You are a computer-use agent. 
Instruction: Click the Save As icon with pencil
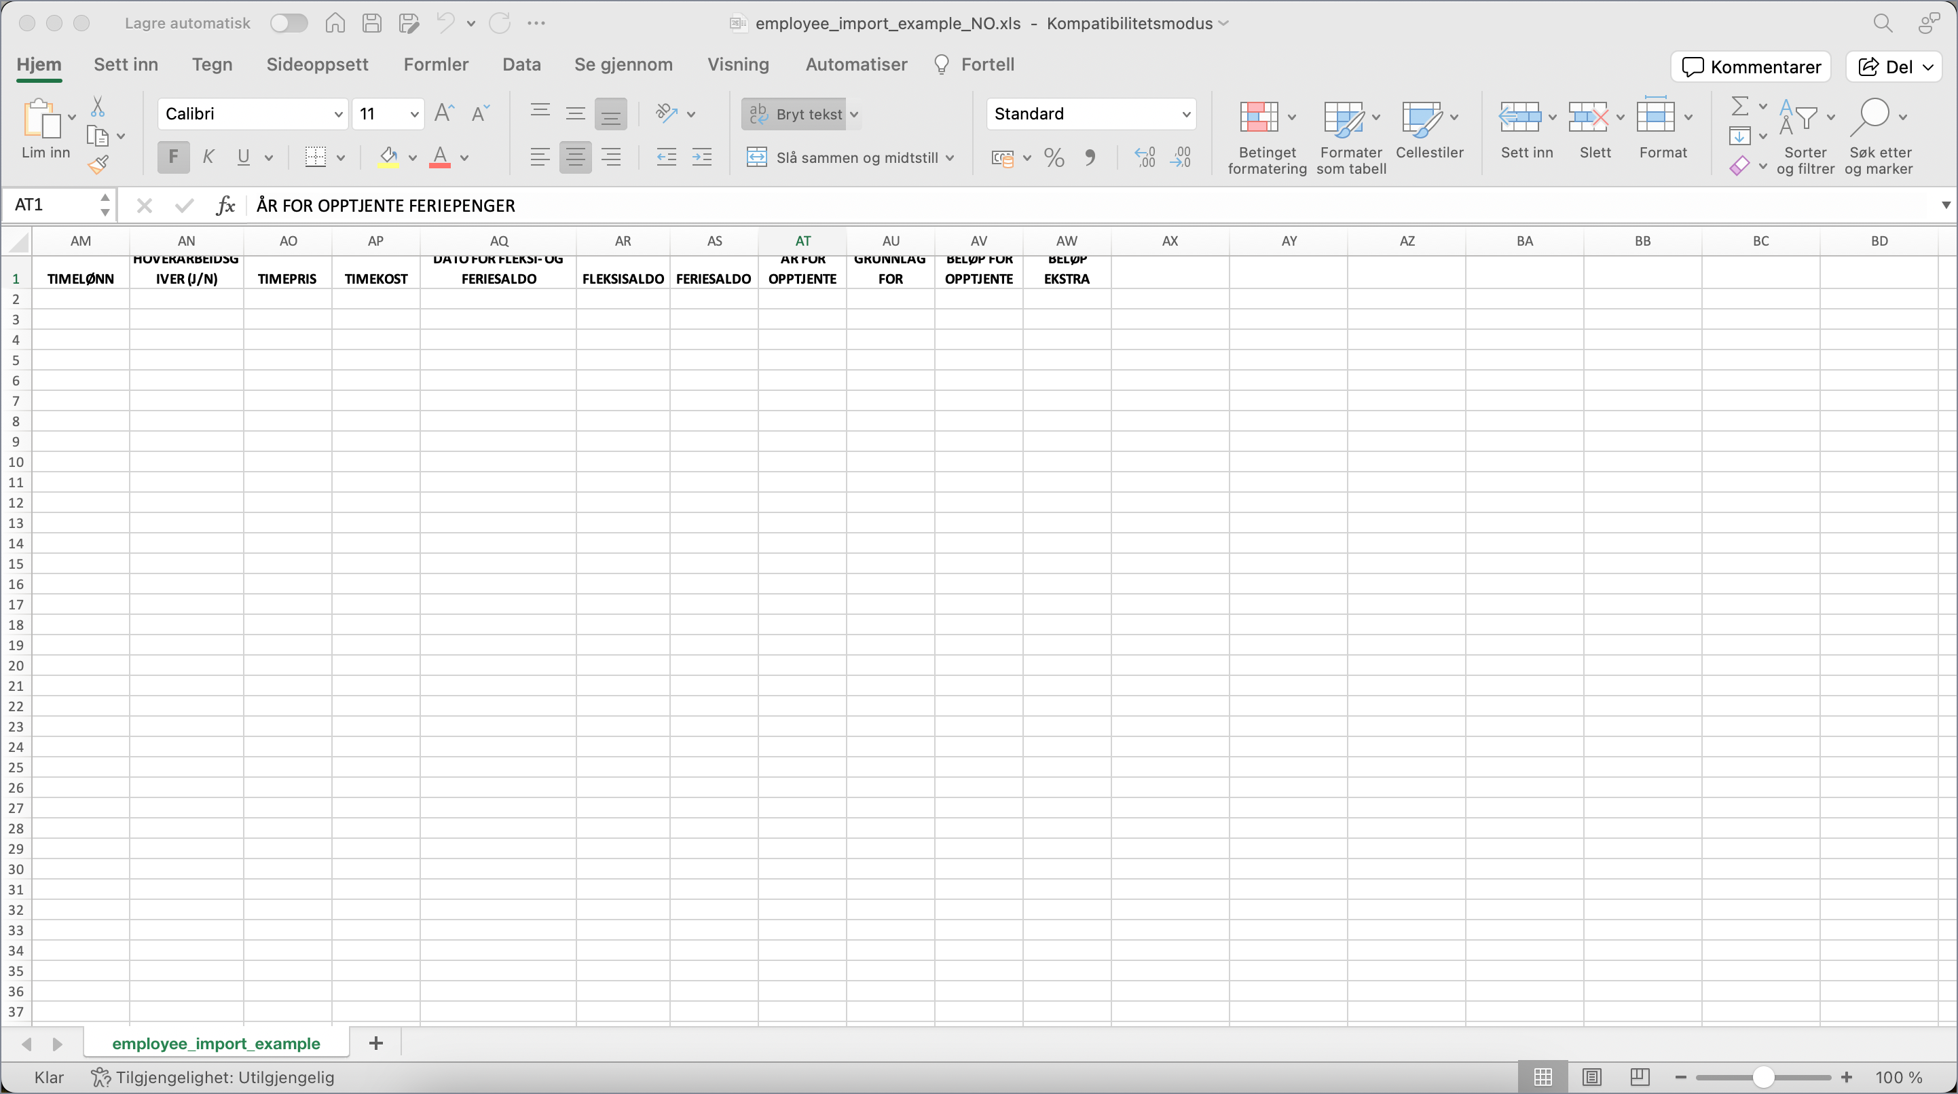(x=409, y=23)
